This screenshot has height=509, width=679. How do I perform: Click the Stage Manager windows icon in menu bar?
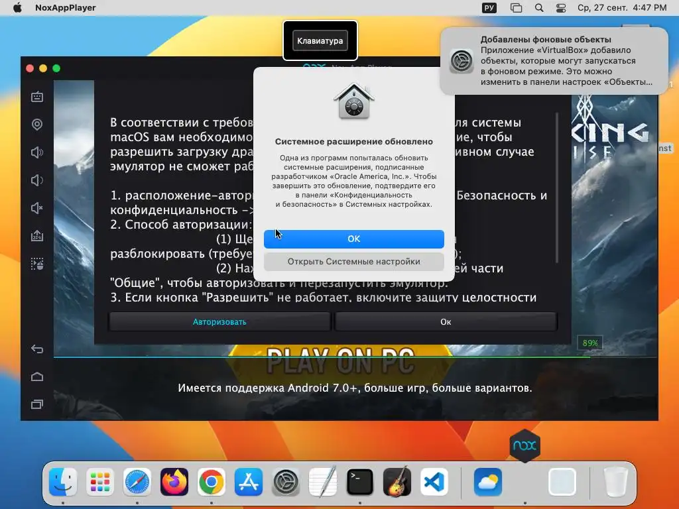pos(516,8)
